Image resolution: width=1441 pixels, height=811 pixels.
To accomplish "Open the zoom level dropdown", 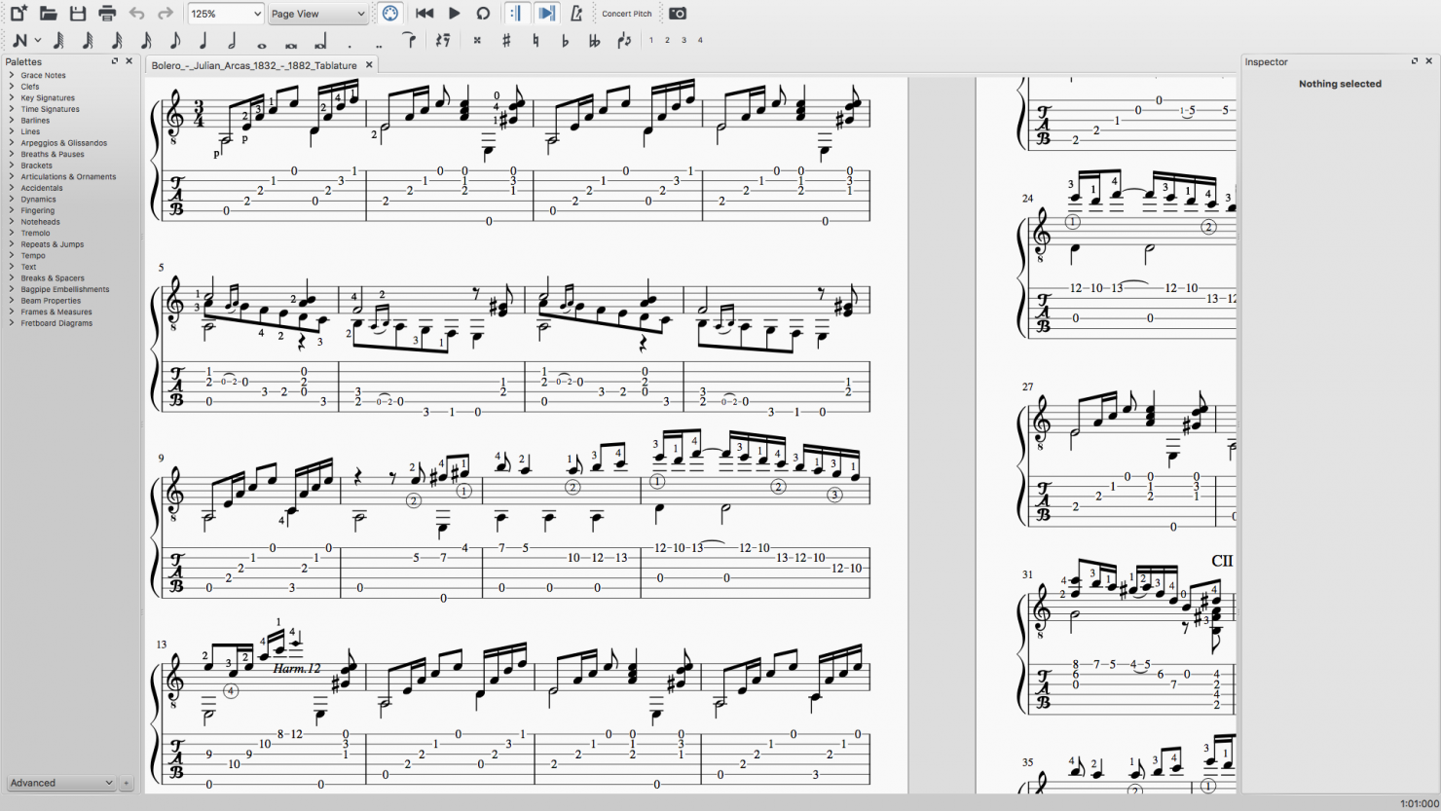I will (225, 14).
